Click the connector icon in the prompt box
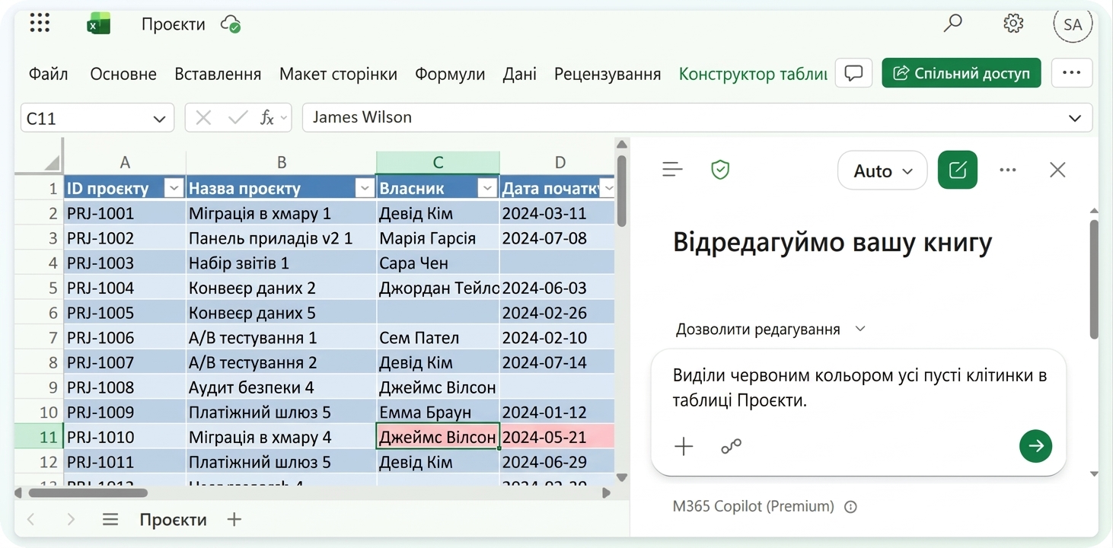The height and width of the screenshot is (548, 1113). (x=731, y=447)
